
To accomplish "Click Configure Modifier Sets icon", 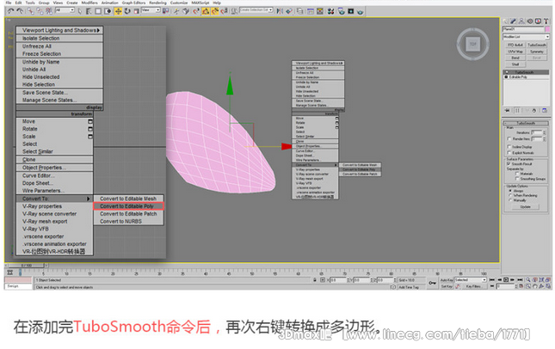I will coord(545,111).
